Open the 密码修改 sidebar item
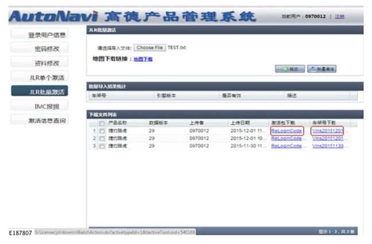 click(x=40, y=49)
